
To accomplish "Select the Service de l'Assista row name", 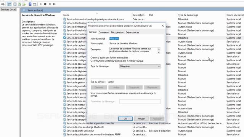I will pyautogui.click(x=76, y=90).
